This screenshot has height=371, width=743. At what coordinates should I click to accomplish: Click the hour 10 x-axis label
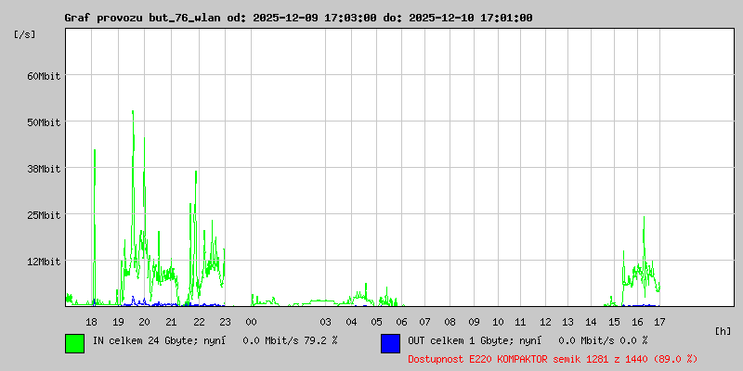pyautogui.click(x=498, y=322)
